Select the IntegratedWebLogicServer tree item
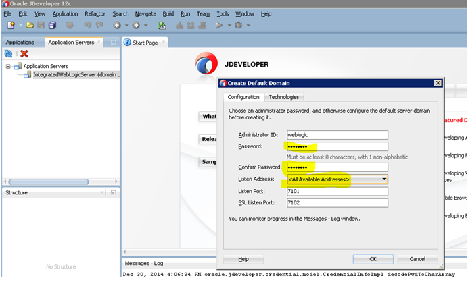This screenshot has width=468, height=282. (x=76, y=74)
